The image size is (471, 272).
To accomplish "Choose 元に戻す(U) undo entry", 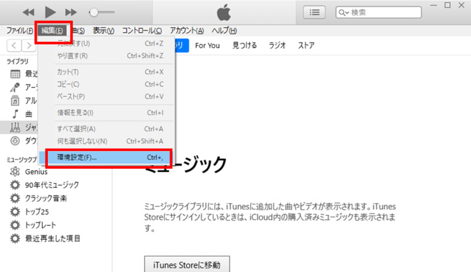I will click(x=107, y=44).
